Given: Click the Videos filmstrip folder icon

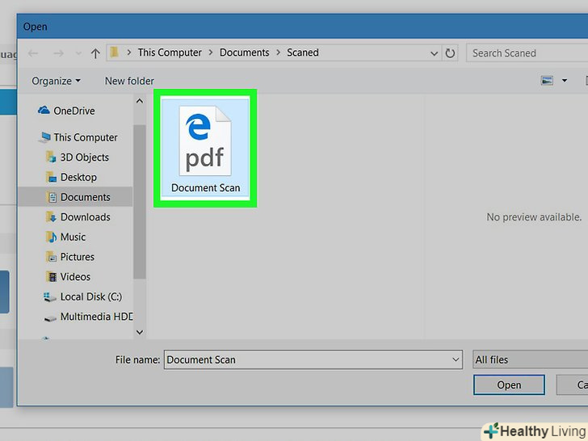Looking at the screenshot, I should (x=51, y=276).
